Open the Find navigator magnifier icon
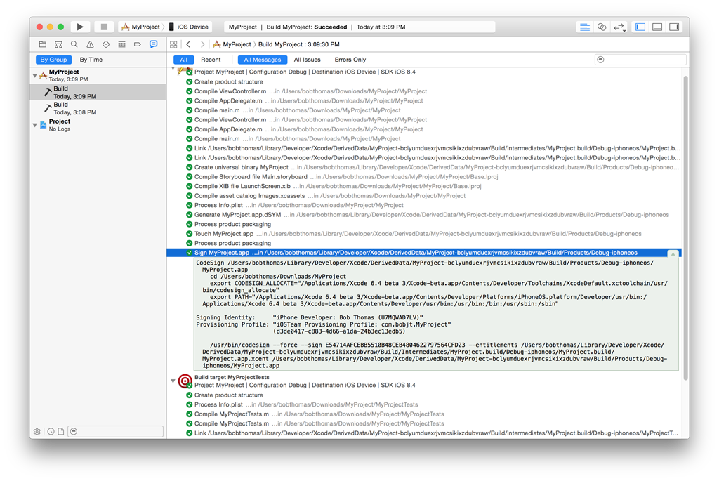719x481 pixels. point(74,44)
